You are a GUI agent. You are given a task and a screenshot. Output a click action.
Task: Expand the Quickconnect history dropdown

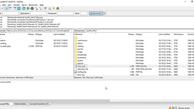(x=105, y=13)
